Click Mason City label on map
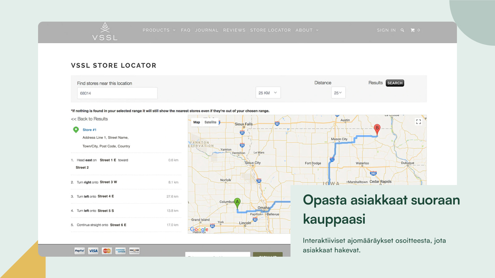 pyautogui.click(x=339, y=139)
